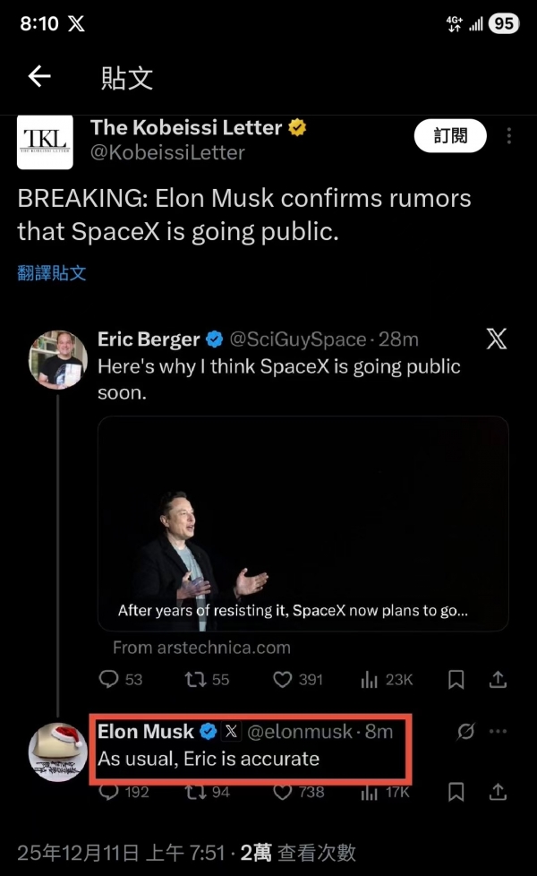Share Eric Berger's post
537x876 pixels.
pyautogui.click(x=499, y=680)
